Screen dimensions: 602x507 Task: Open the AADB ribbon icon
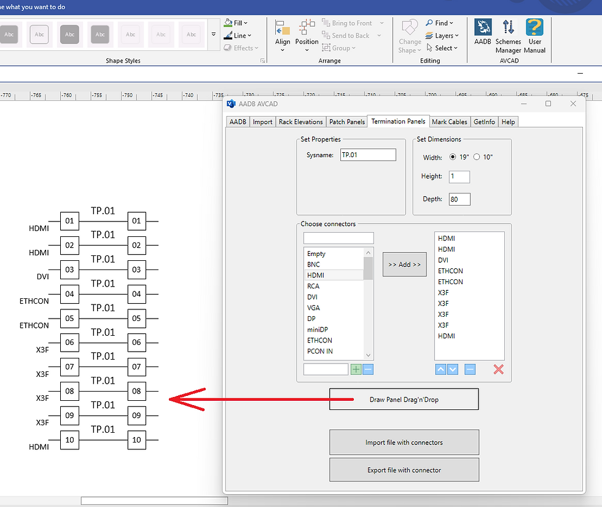tap(483, 32)
